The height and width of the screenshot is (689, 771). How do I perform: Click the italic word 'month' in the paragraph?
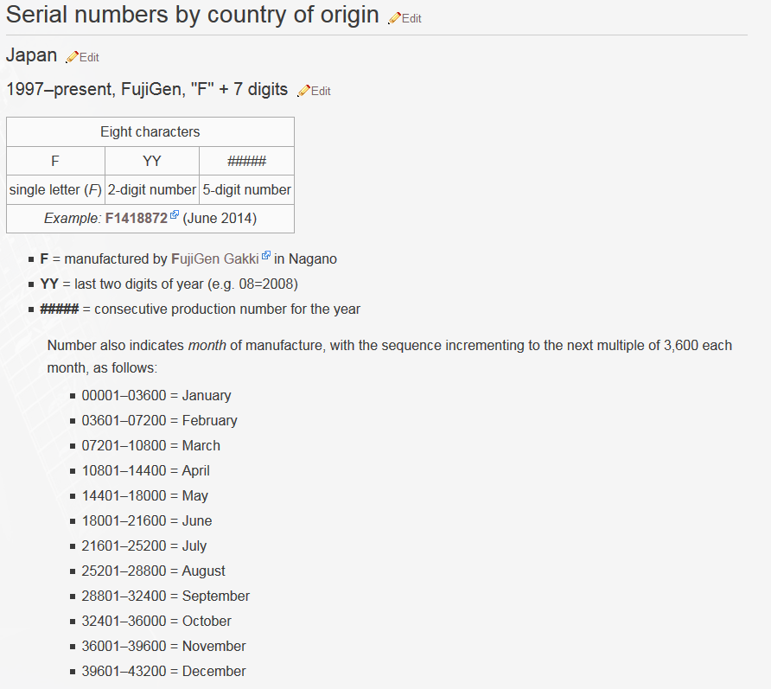(207, 345)
